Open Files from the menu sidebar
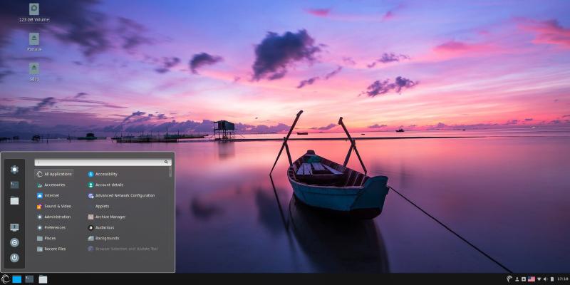The image size is (570, 285). click(14, 200)
